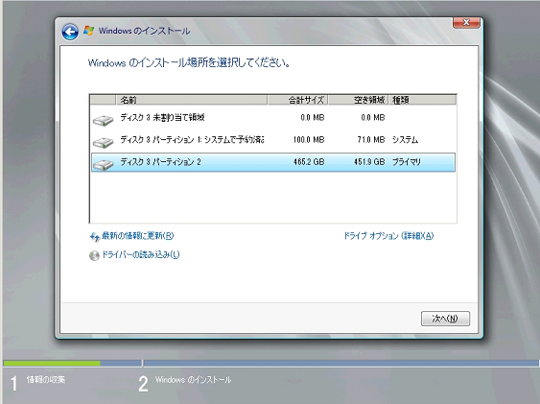This screenshot has width=540, height=404.
Task: Click the blue back arrow button
Action: point(70,32)
